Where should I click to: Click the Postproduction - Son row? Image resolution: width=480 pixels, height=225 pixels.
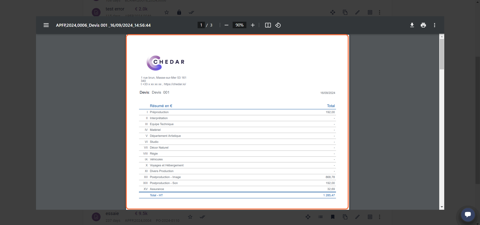click(x=237, y=183)
